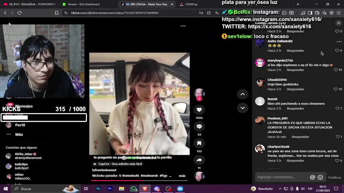The height and width of the screenshot is (193, 344).
Task: Open lafrentedeemet creator name below video
Action: click(x=104, y=170)
